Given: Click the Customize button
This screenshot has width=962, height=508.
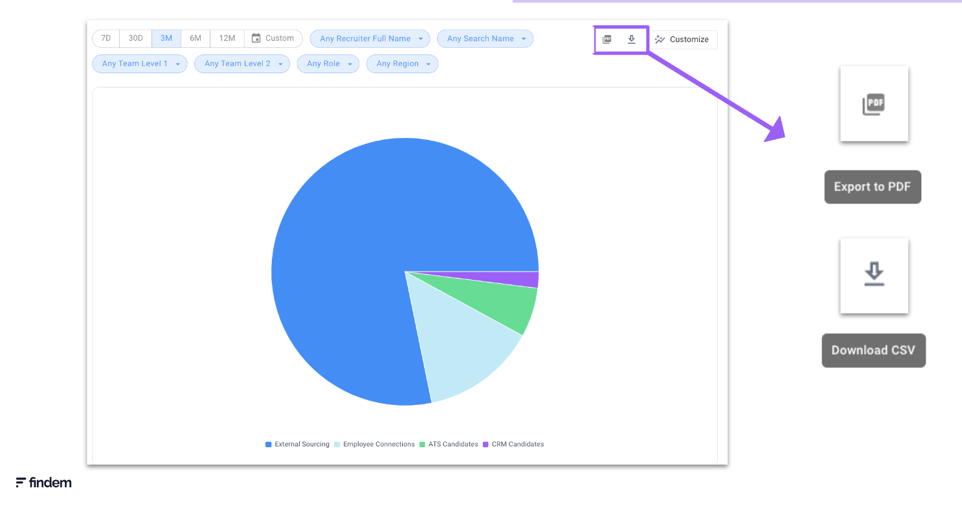Looking at the screenshot, I should point(682,40).
